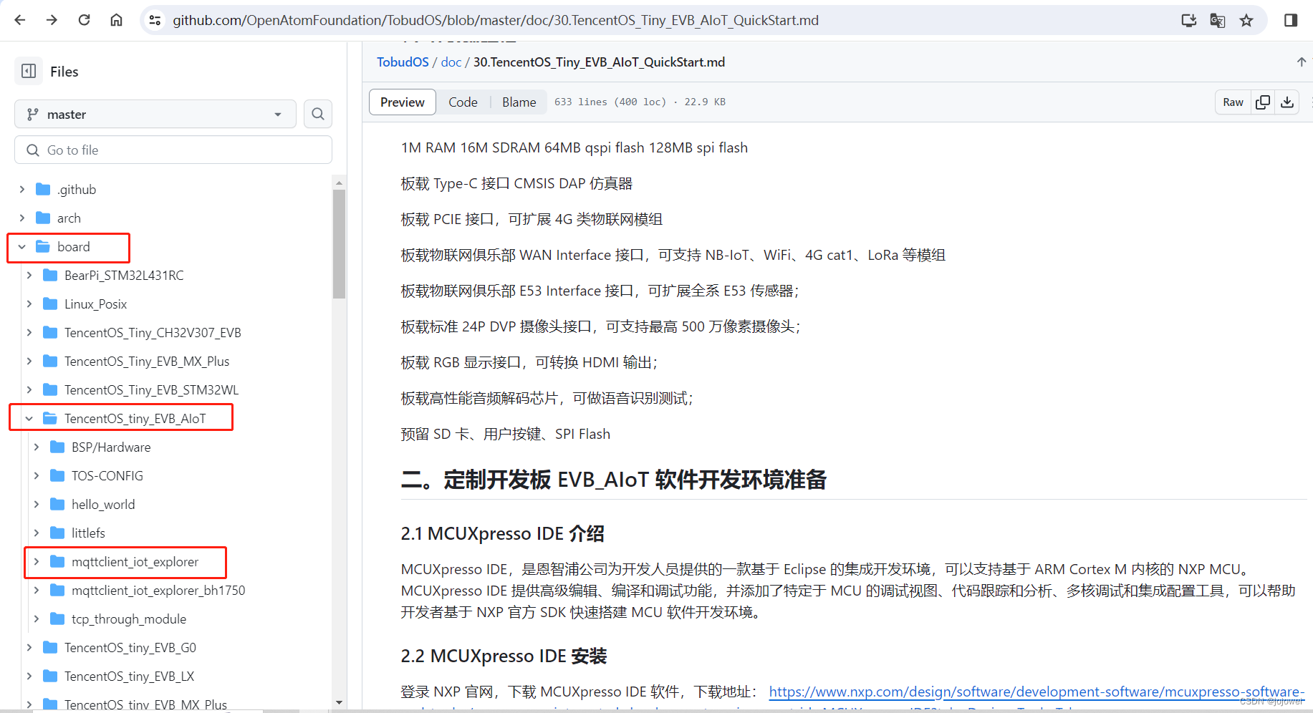Expand .github folder chevron
Image resolution: width=1313 pixels, height=713 pixels.
coord(21,189)
